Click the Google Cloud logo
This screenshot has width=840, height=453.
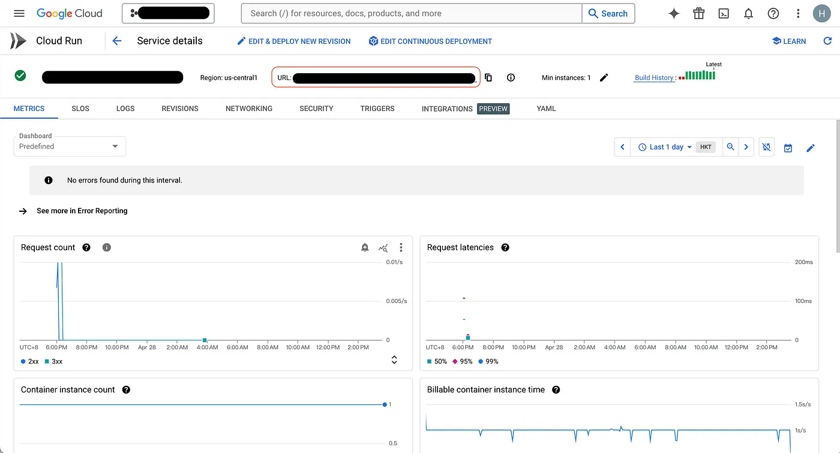pyautogui.click(x=70, y=13)
